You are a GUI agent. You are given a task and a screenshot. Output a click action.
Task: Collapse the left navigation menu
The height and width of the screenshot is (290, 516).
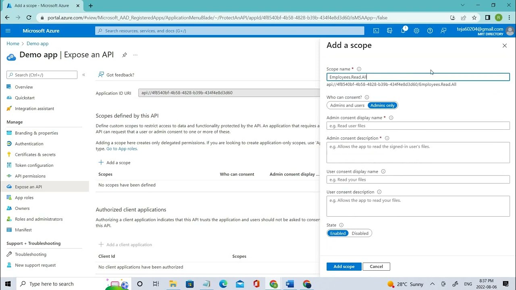pos(83,75)
